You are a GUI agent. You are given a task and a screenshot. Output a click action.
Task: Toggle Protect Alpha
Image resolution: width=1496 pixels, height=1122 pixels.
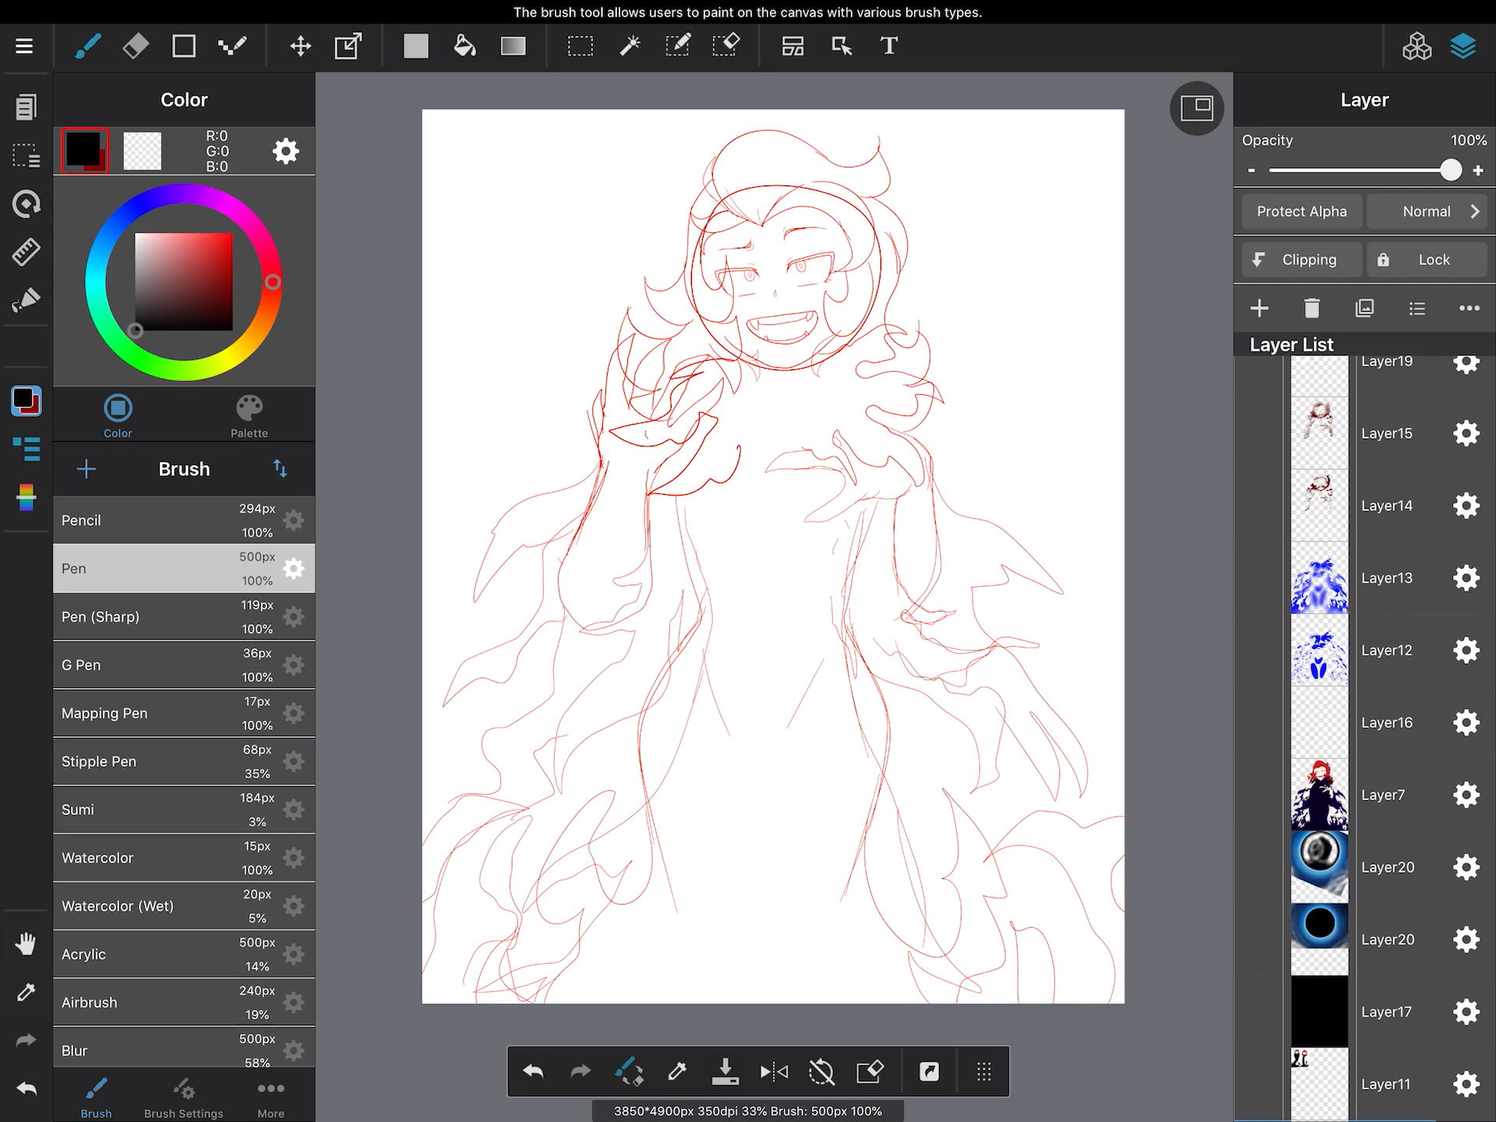(x=1301, y=211)
